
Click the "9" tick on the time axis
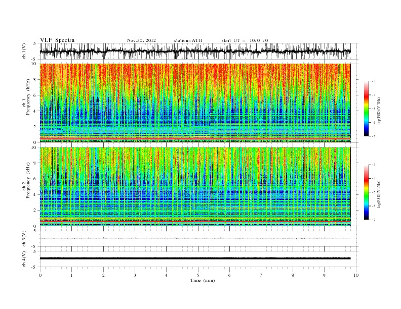tap(324, 275)
